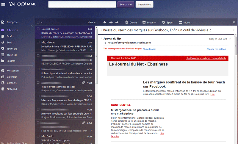Click the Compose pencil icon
The width and height of the screenshot is (238, 144).
3,22
